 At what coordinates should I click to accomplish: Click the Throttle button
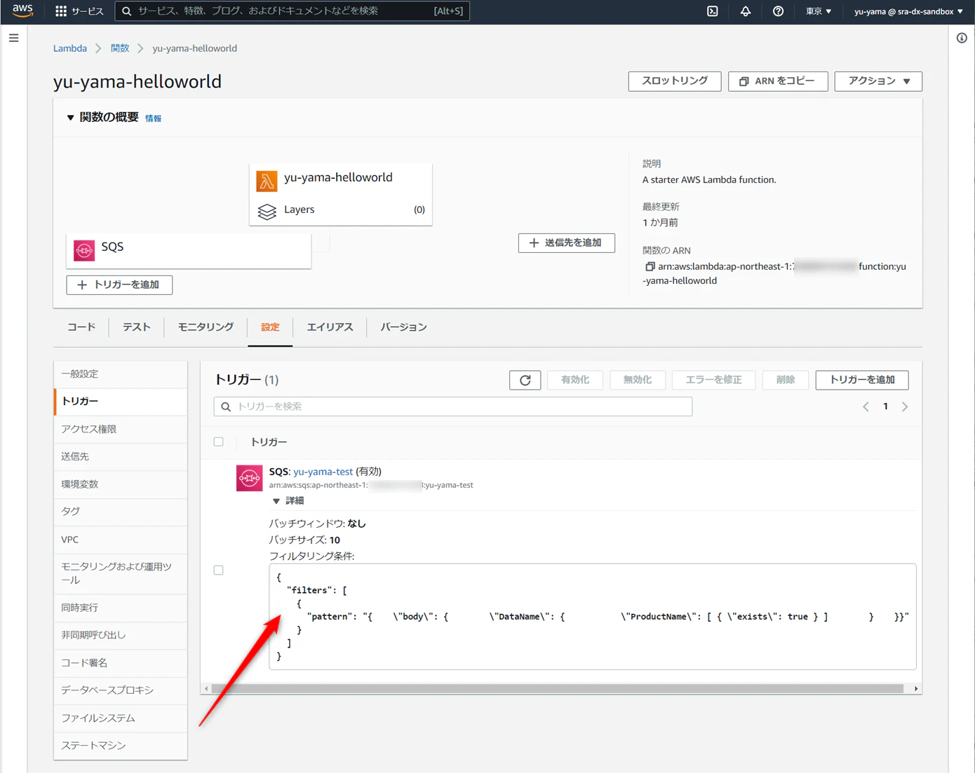[x=675, y=81]
